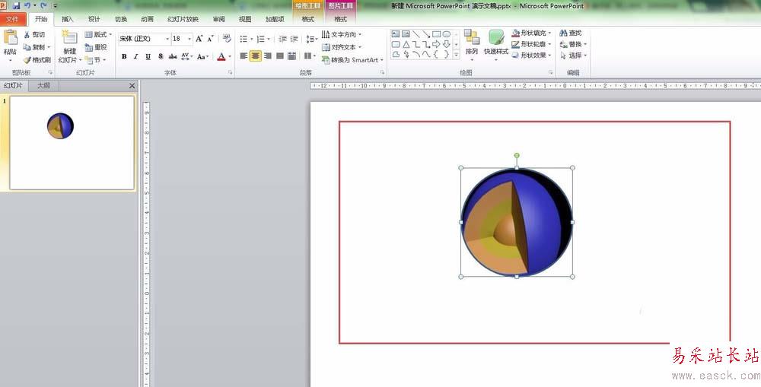Open the Arrange (排列) menu
This screenshot has height=387, width=761.
(x=471, y=43)
